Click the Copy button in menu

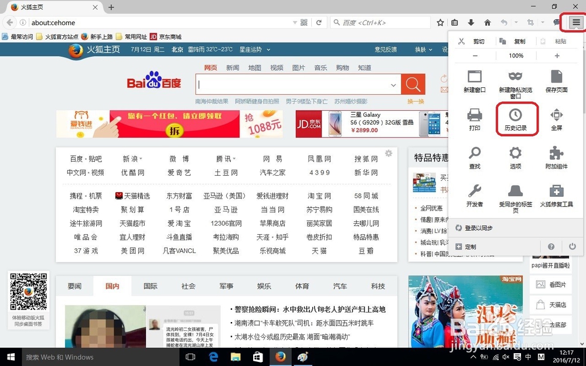(x=513, y=41)
